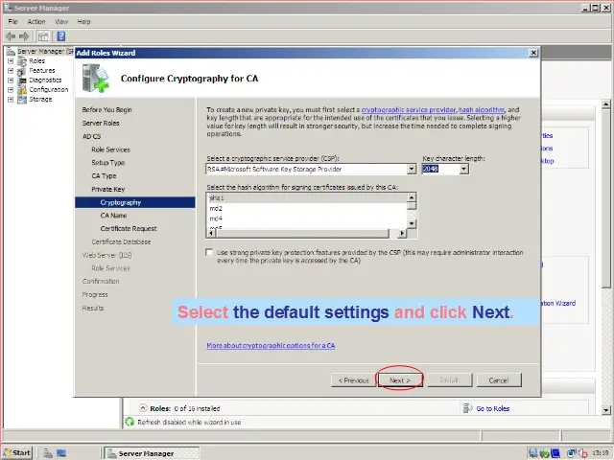Click the Refresh icon in status area
This screenshot has width=614, height=460.
point(130,423)
